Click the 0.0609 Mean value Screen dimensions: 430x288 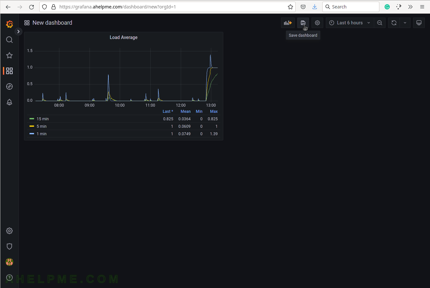[184, 126]
